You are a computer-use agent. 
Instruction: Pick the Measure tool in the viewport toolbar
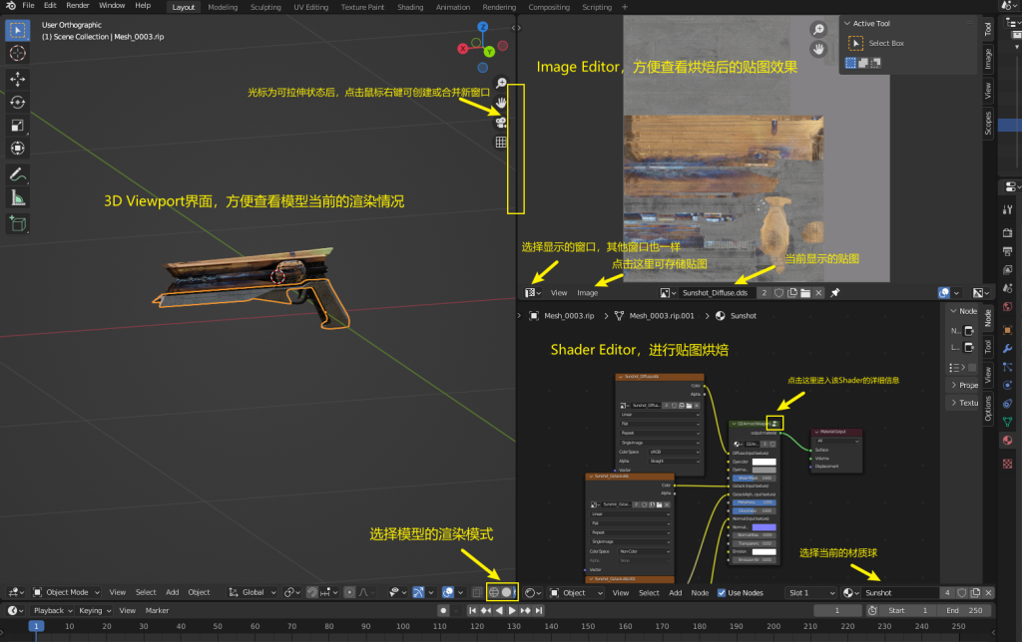[x=18, y=198]
